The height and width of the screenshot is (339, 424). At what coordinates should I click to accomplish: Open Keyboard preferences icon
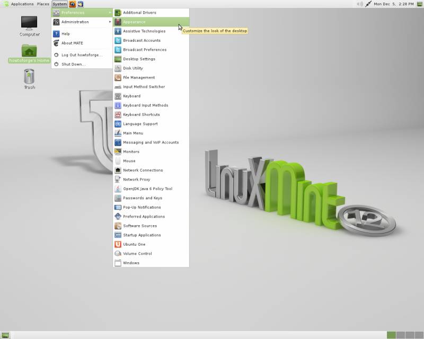(x=118, y=96)
